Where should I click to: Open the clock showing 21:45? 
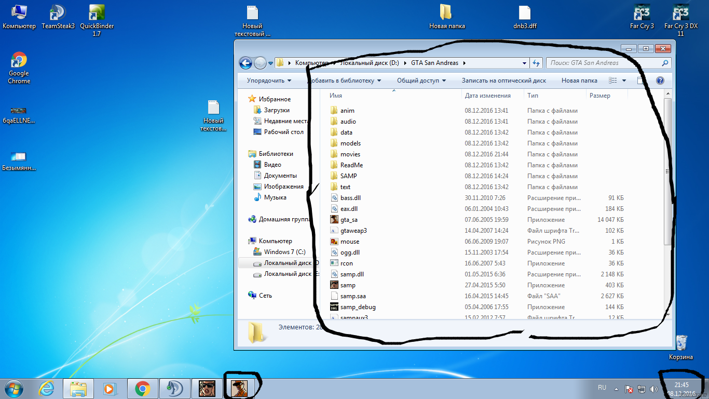coord(681,389)
